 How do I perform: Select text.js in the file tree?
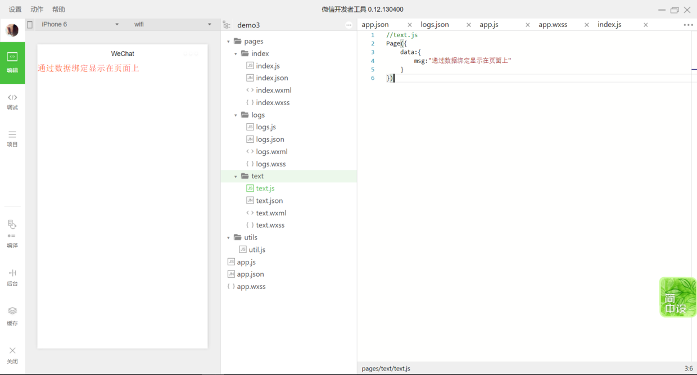[265, 188]
